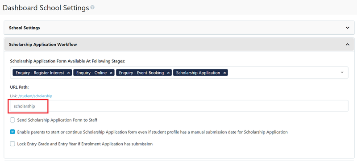357x161 pixels.
Task: Open the /student/scholarship link
Action: coord(35,96)
